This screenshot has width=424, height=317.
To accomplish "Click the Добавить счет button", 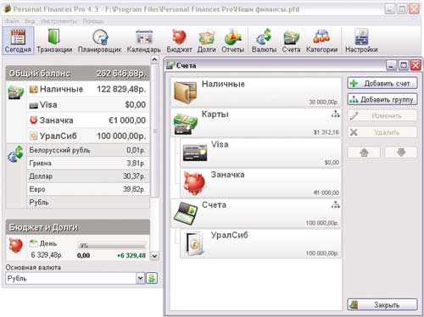I will tap(382, 83).
